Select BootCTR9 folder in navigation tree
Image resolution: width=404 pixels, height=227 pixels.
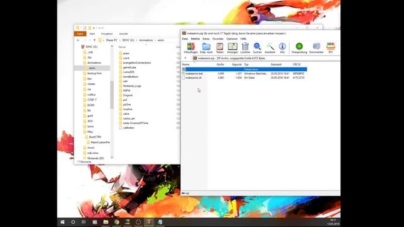pos(93,137)
